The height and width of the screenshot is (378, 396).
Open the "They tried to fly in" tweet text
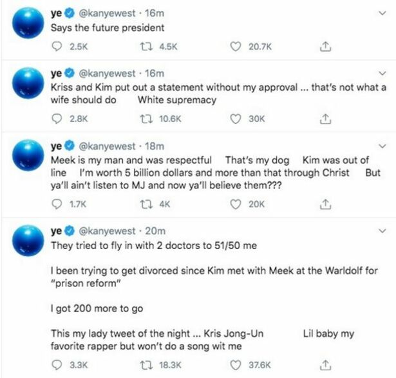tap(154, 245)
